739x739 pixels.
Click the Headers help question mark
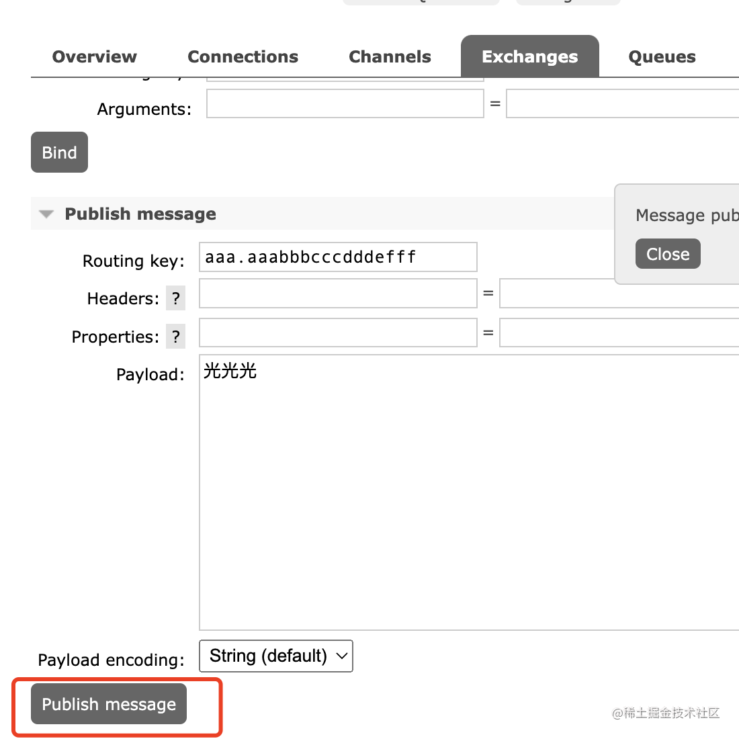[176, 298]
